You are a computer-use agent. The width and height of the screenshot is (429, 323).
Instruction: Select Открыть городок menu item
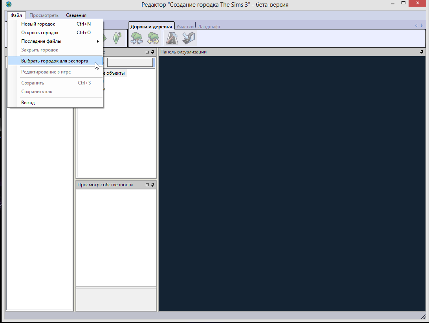click(40, 33)
